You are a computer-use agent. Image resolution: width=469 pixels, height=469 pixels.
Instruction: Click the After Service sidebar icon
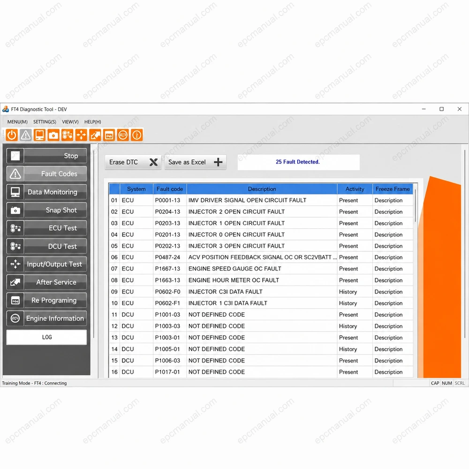click(15, 282)
